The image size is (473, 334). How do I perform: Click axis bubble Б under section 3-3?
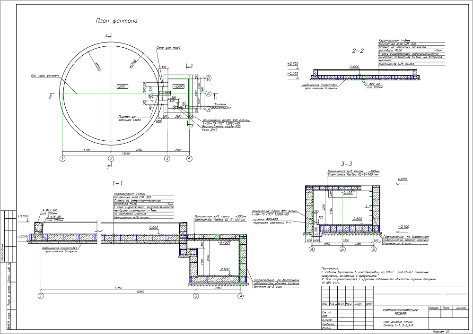pyautogui.click(x=342, y=249)
